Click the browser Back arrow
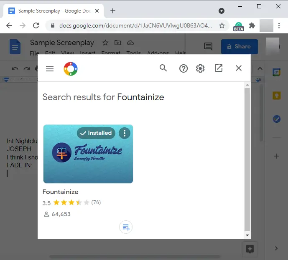Viewport: 288px width, 260px height. point(9,25)
